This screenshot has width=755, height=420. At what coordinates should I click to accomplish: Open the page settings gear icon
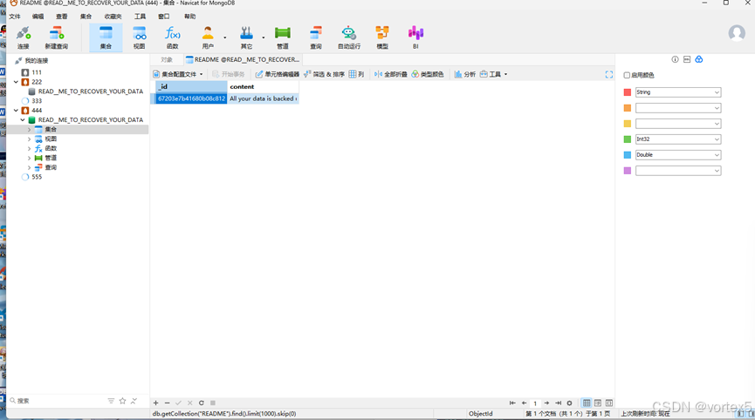click(x=570, y=403)
